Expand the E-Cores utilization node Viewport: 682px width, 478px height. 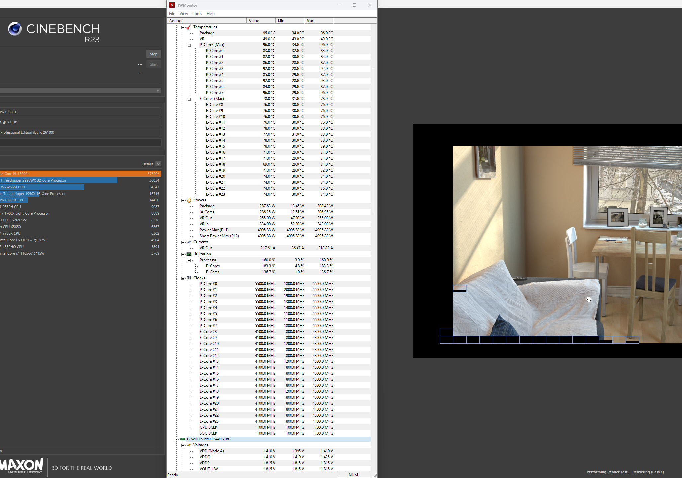[196, 272]
